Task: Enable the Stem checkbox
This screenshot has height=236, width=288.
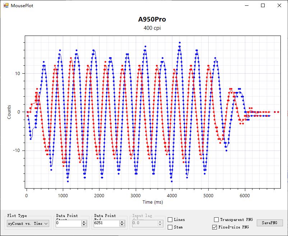Action: [170, 227]
